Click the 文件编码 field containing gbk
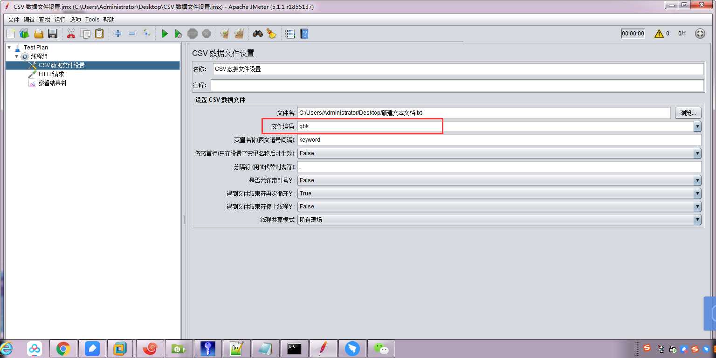The width and height of the screenshot is (716, 358). point(496,126)
